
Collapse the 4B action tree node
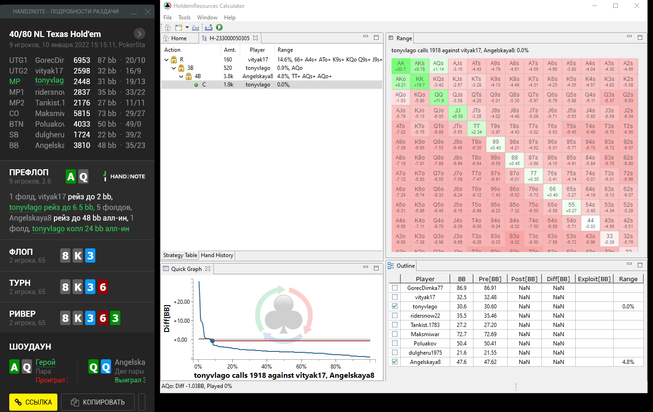click(x=181, y=76)
